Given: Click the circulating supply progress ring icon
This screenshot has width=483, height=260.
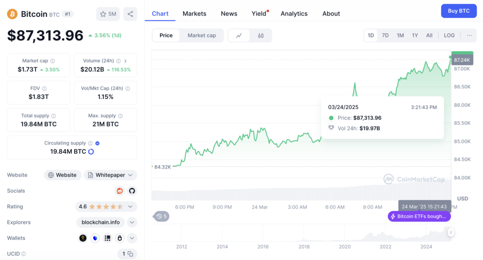Looking at the screenshot, I should coord(91,152).
